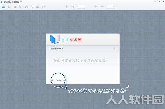Screen dimensions: 165x109
Task: Close the Baidu Reader window
Action: [163, 2]
